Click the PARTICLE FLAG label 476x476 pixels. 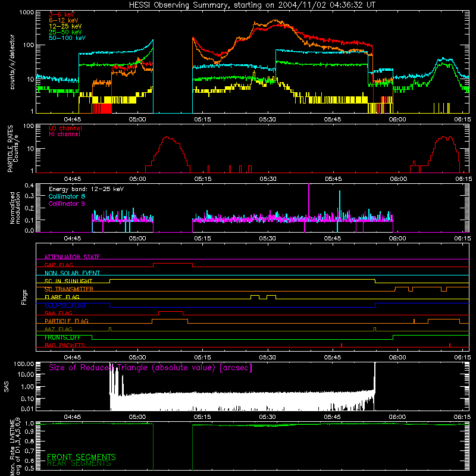coord(67,321)
